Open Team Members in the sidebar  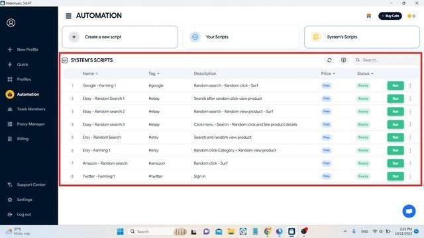coord(26,109)
